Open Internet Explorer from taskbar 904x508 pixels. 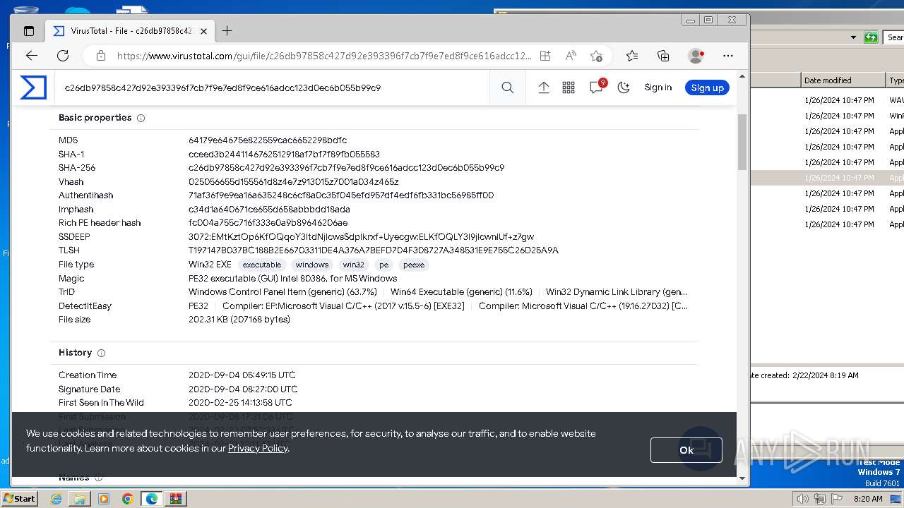56,499
